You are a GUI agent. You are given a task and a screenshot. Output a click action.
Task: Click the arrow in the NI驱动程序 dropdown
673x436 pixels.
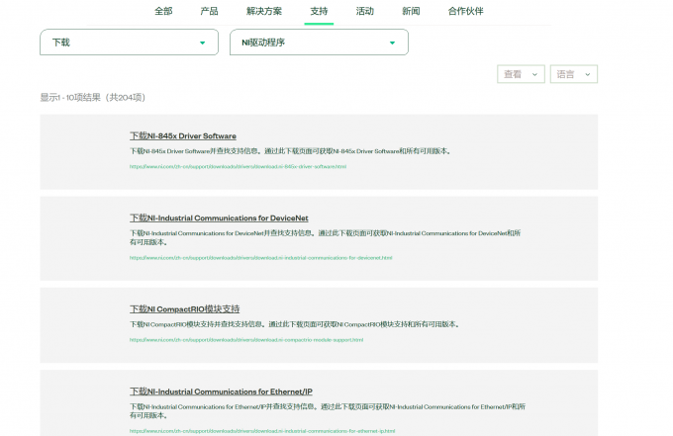click(x=392, y=43)
